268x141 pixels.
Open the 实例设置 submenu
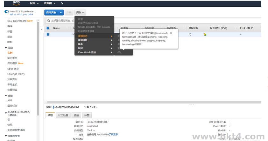(94, 40)
